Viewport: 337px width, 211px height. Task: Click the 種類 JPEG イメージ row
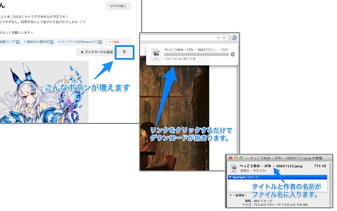[x=259, y=200]
